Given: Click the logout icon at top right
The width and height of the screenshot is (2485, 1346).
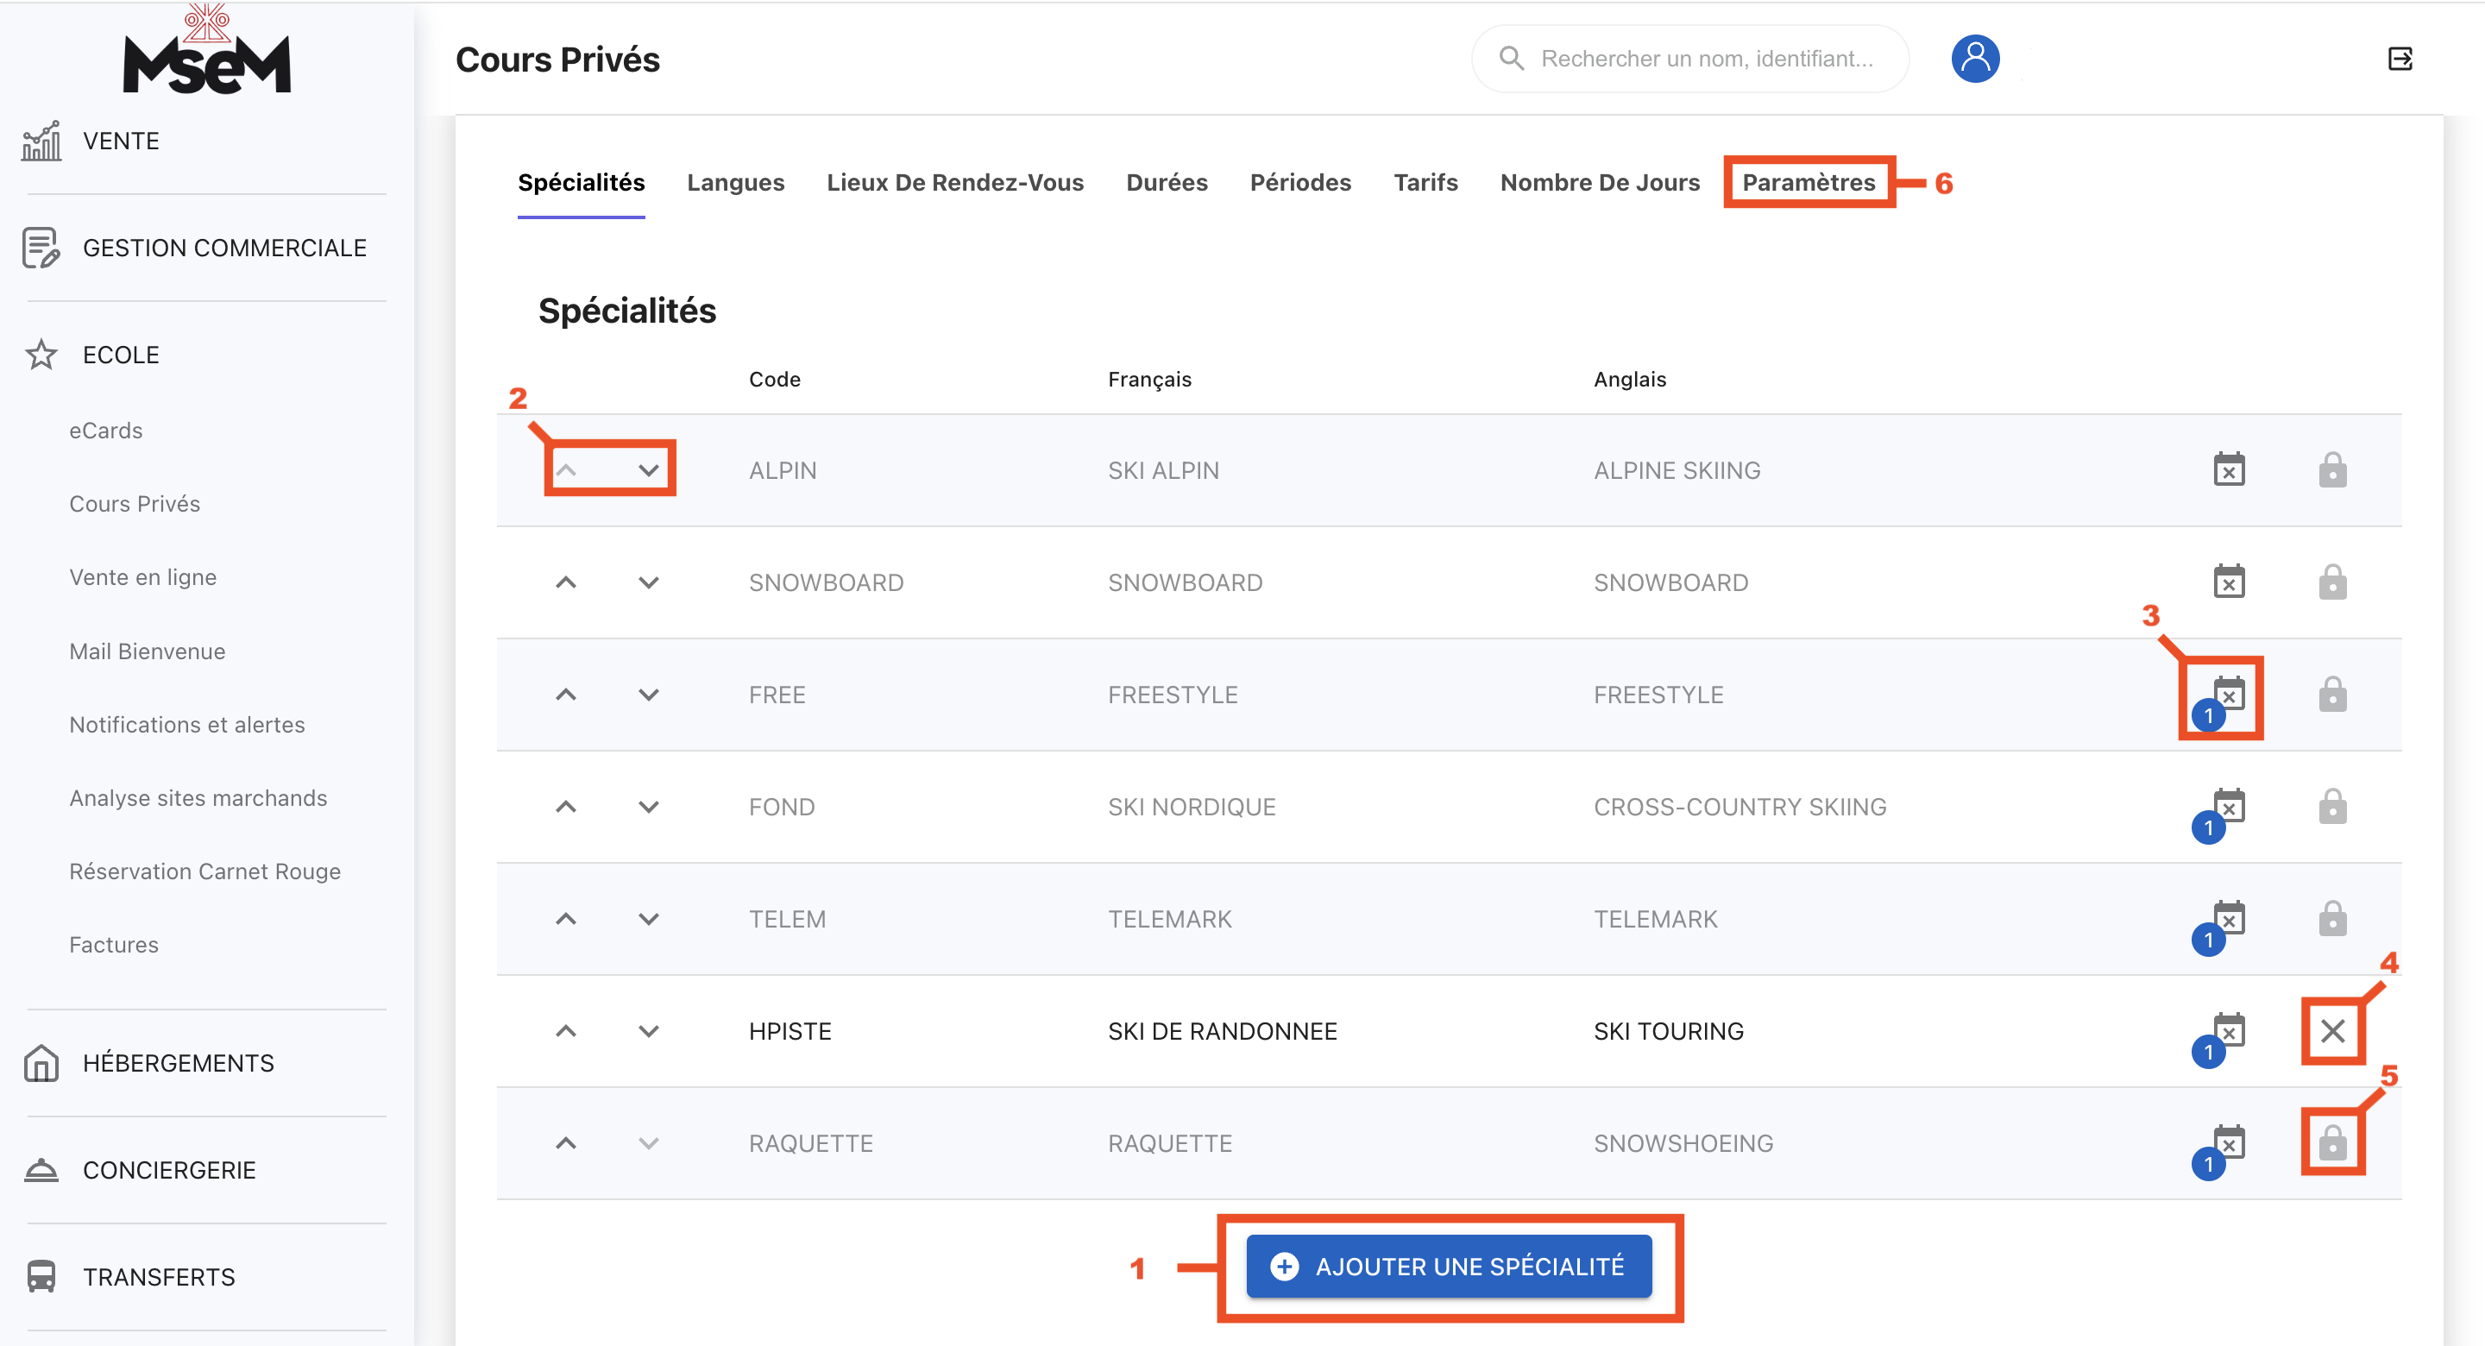Looking at the screenshot, I should (2400, 59).
